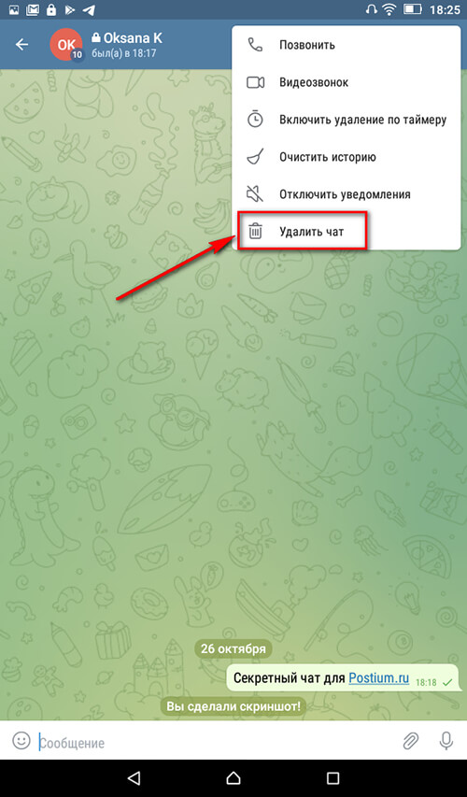
Task: Tap the video camera icon for Видеозвонок
Action: click(255, 82)
